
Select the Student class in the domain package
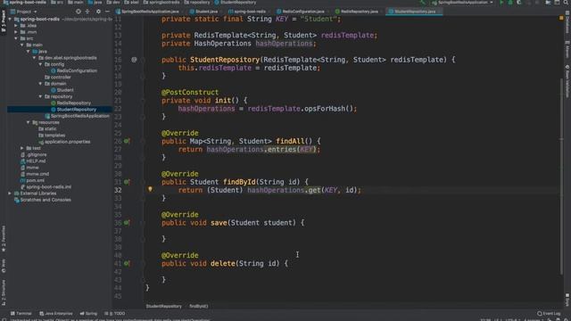point(62,90)
